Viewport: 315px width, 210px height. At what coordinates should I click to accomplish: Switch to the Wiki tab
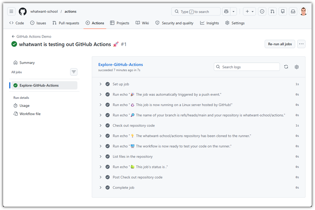142,23
